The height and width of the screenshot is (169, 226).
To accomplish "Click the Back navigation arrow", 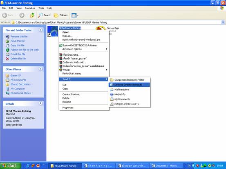I will coord(5,15).
